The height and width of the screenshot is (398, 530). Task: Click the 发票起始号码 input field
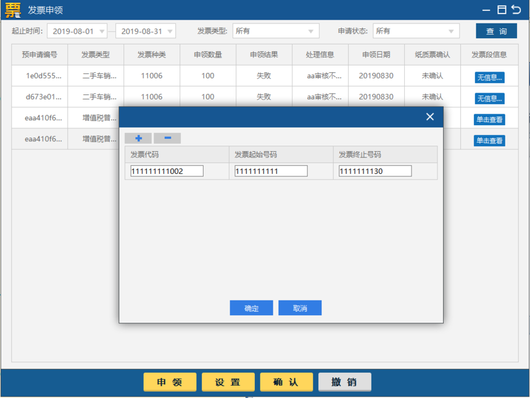pyautogui.click(x=271, y=171)
